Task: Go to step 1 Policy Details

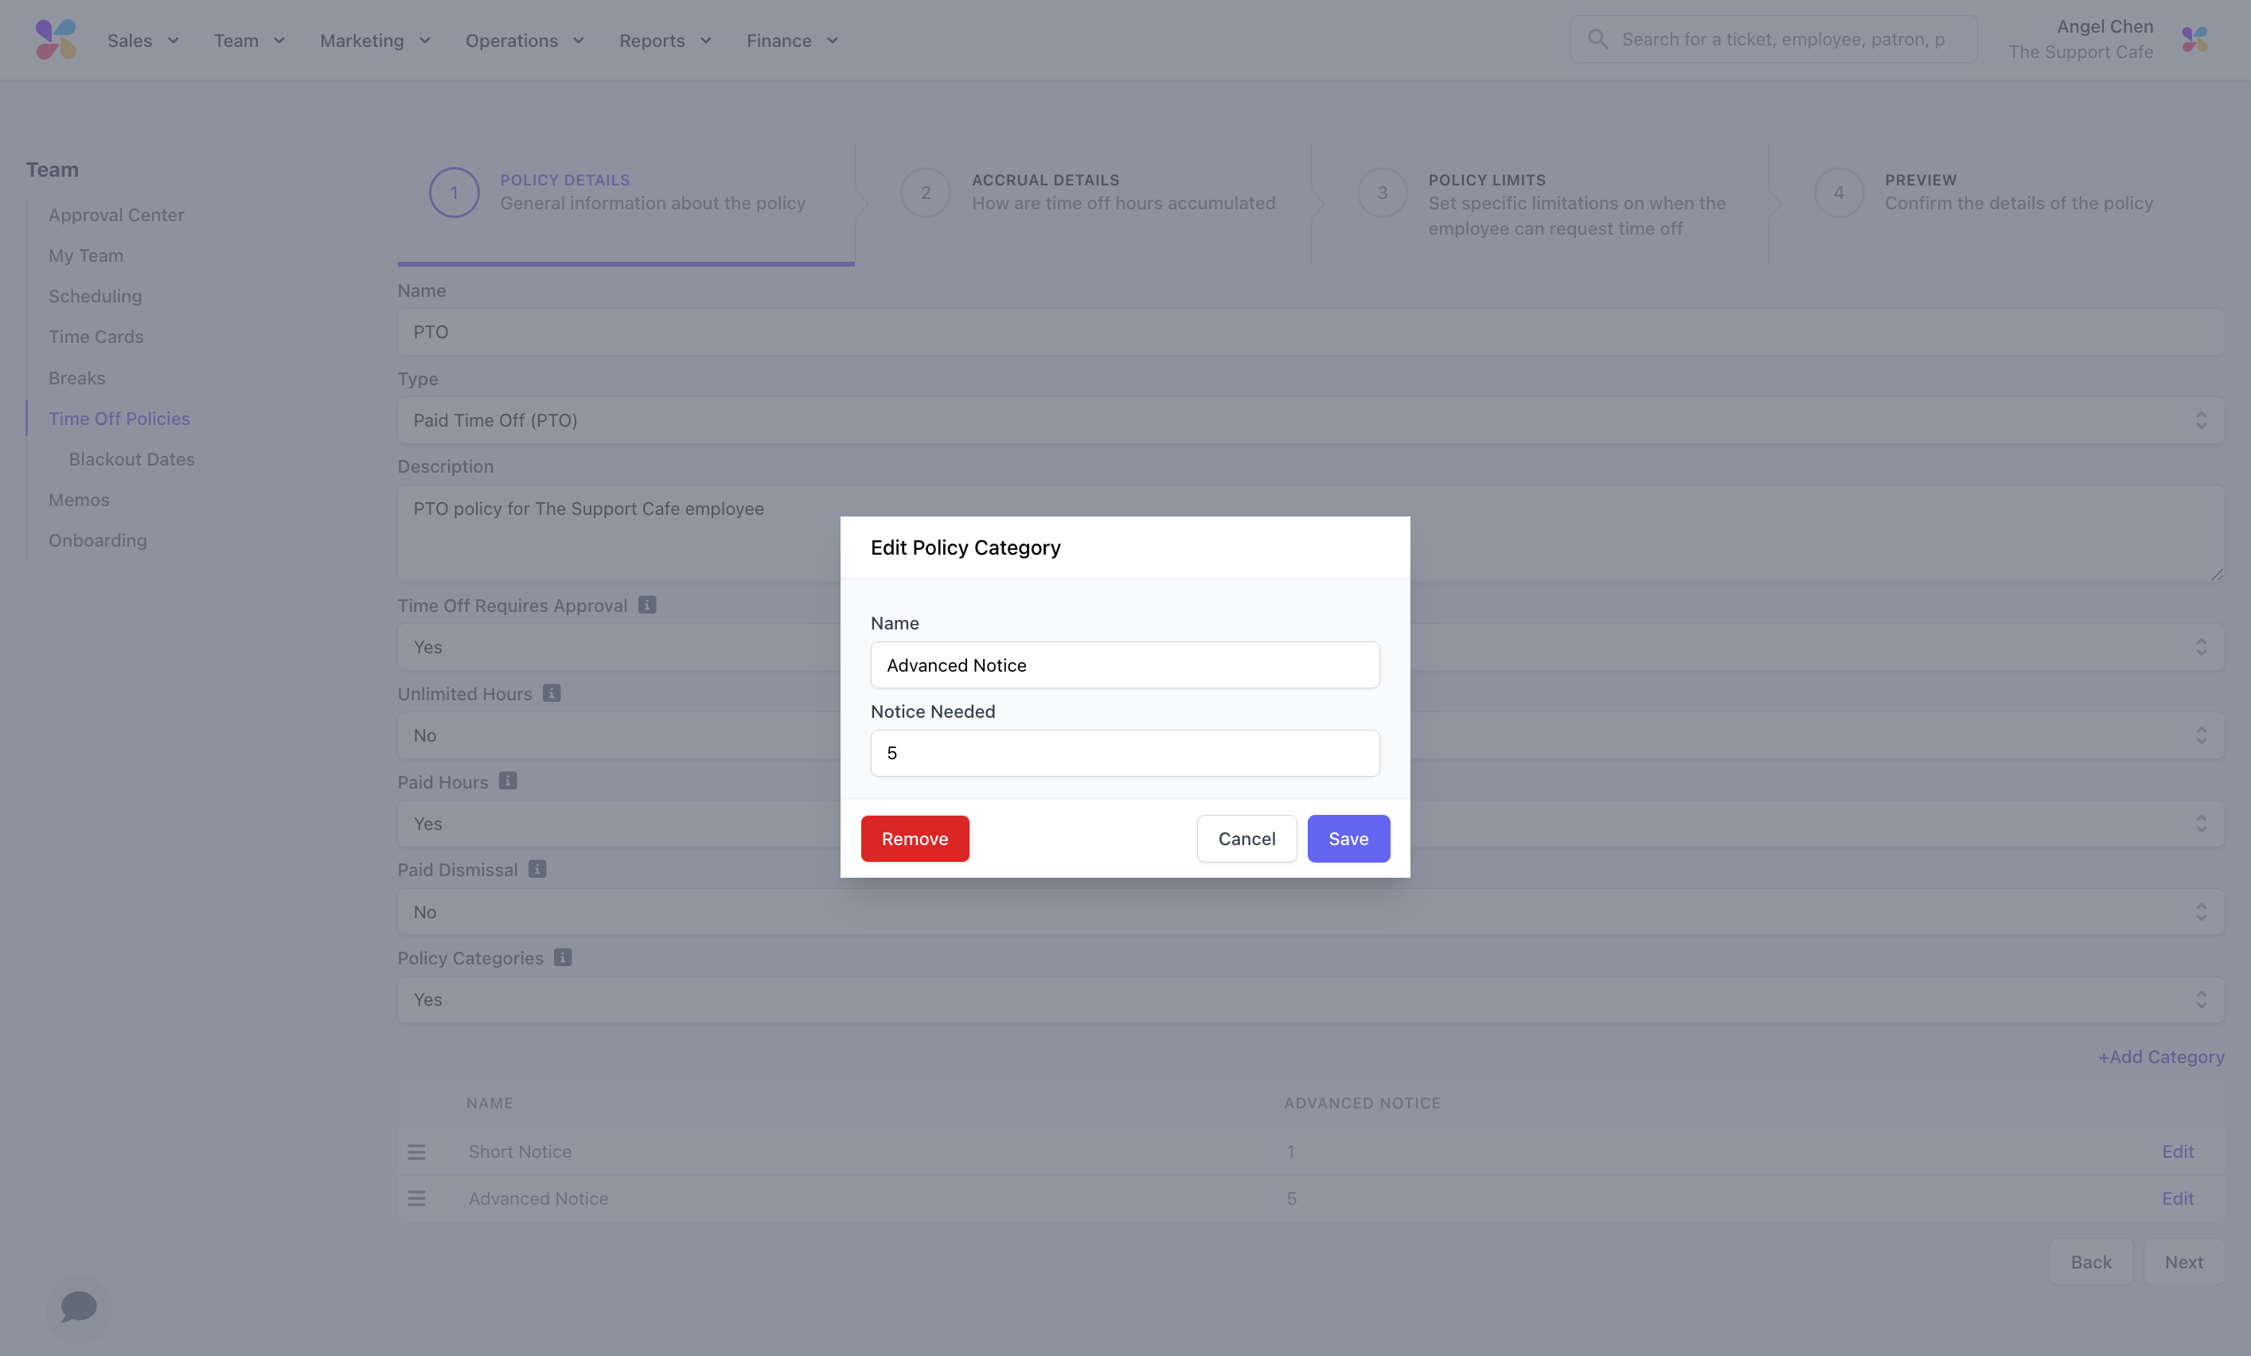Action: (x=626, y=203)
